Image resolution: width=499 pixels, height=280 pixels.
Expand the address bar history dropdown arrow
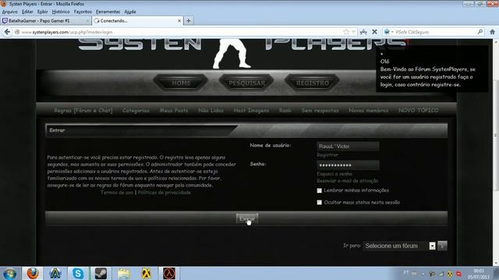[353, 32]
